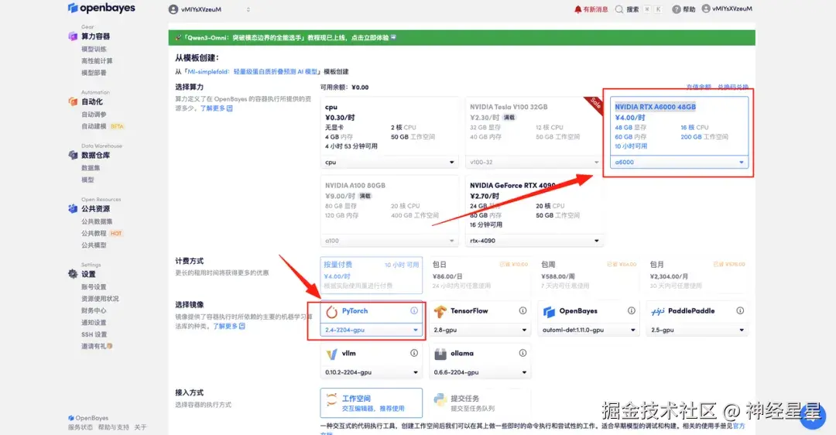
Task: Click the user avatar at top right
Action: pyautogui.click(x=706, y=9)
